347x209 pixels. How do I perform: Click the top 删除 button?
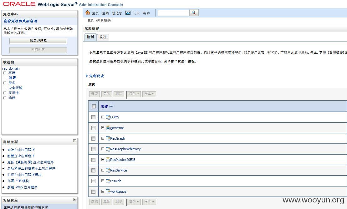coord(119,94)
